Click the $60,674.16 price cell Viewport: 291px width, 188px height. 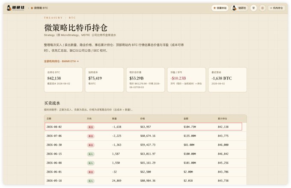coord(148,136)
